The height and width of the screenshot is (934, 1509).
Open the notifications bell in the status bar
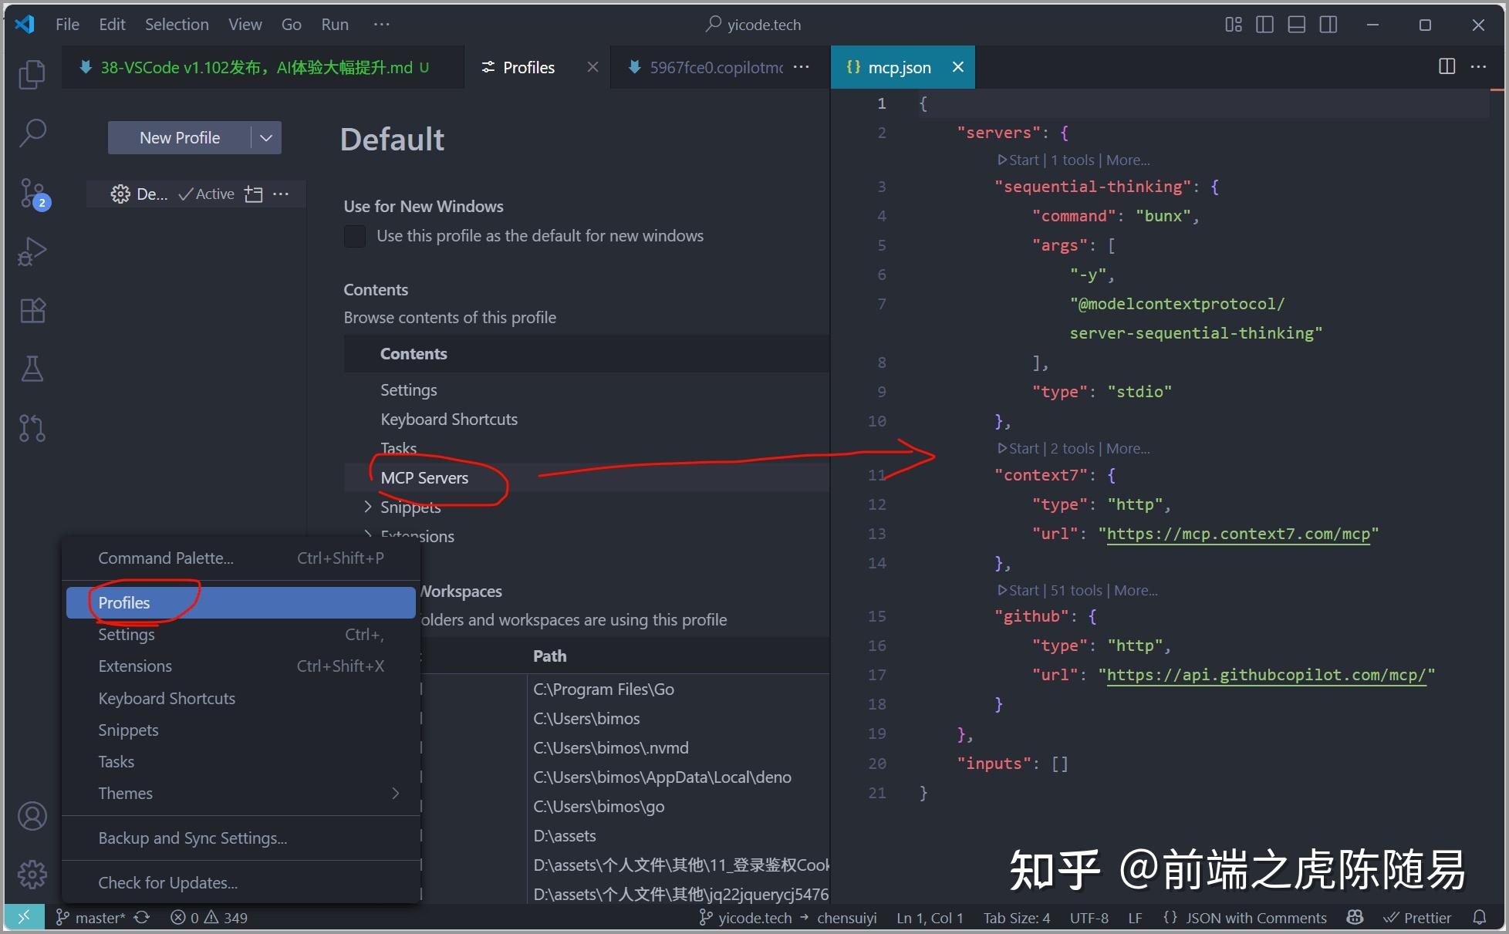coord(1479,917)
